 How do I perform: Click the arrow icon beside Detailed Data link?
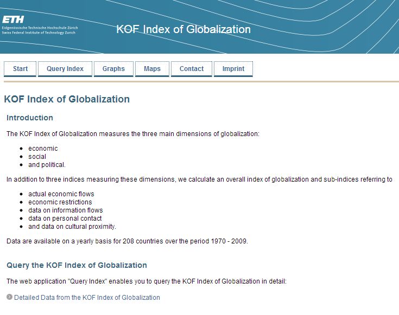click(9, 297)
